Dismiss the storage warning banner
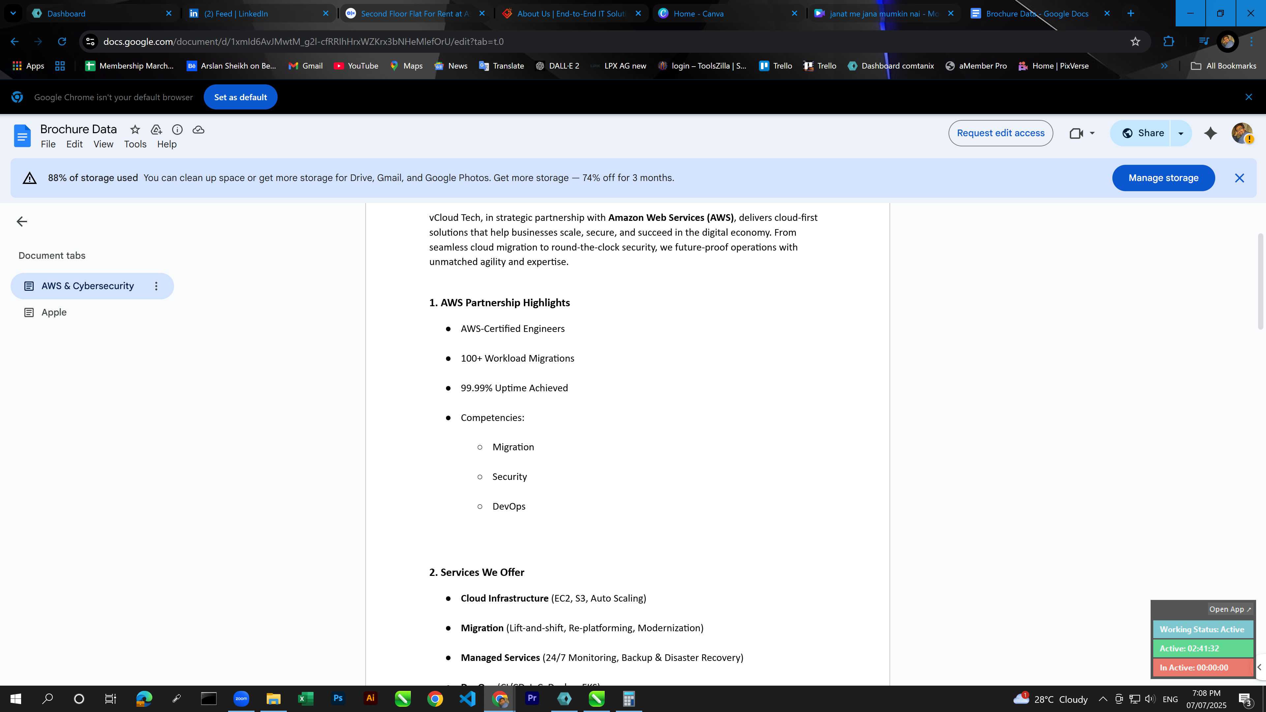 [x=1240, y=178]
